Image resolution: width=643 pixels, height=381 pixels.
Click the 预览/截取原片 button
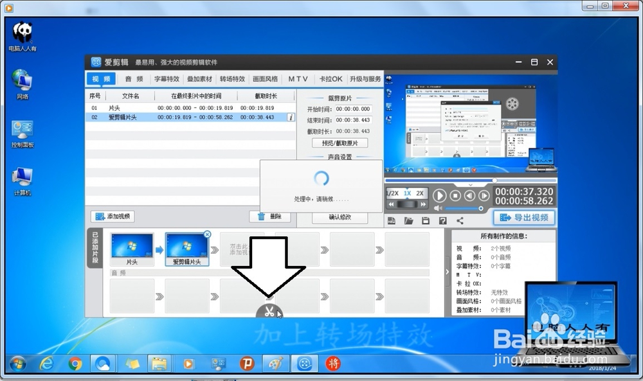point(340,143)
